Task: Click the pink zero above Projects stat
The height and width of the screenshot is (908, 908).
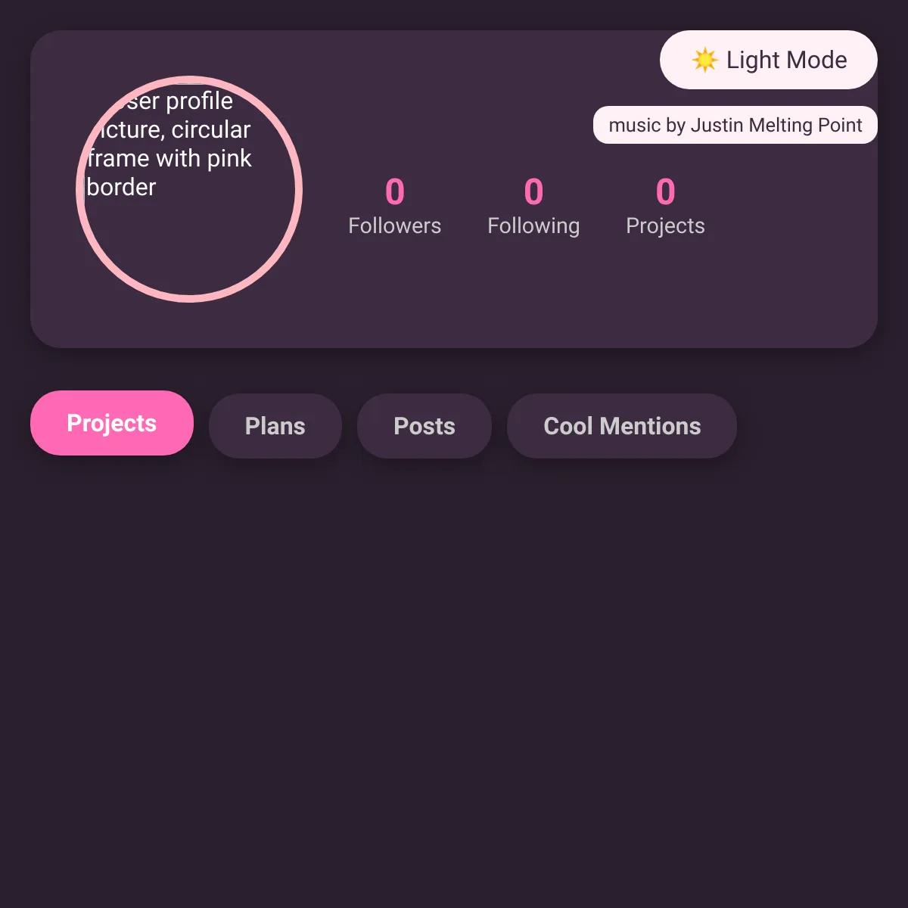Action: (665, 191)
